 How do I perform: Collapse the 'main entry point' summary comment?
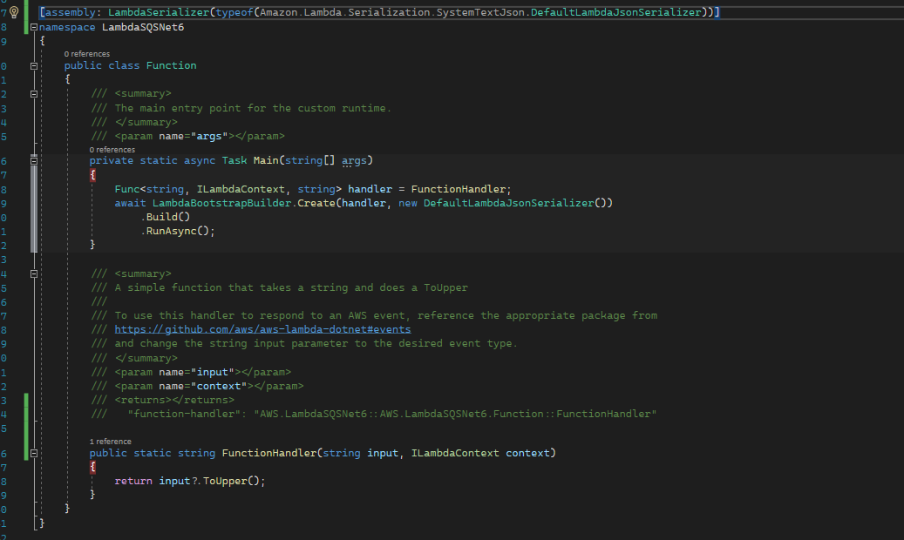[33, 94]
